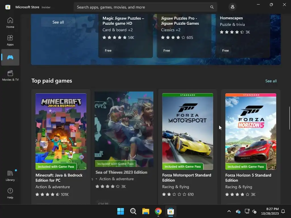Click Free label on Magic Jigsaw Puzzles
Image resolution: width=291 pixels, height=218 pixels.
point(108,51)
